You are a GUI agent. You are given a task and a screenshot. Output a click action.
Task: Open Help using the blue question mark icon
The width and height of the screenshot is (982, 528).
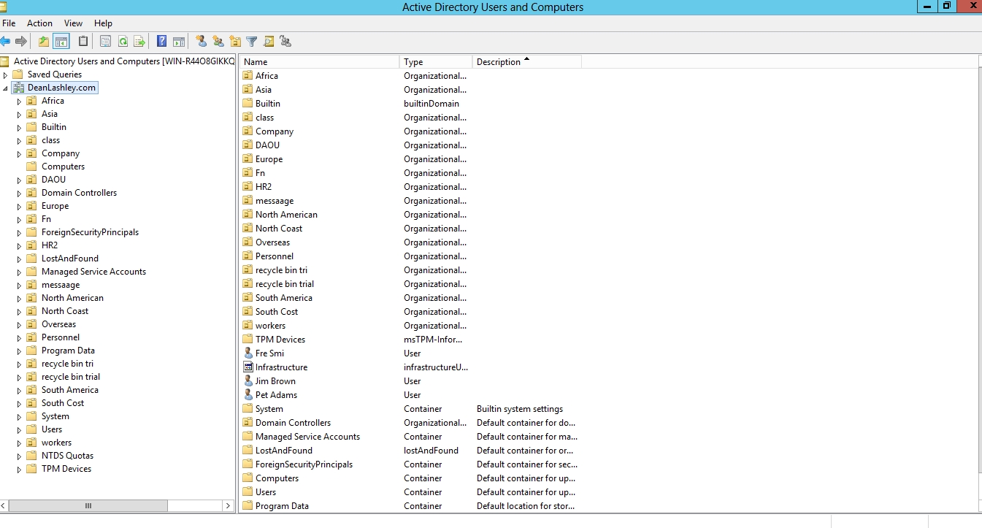coord(161,42)
